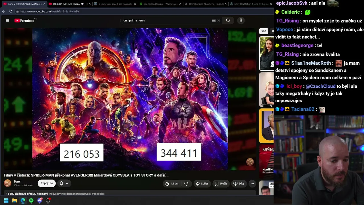Viewport: 364px width, 205px height.
Task: Open Spotify from the taskbar
Action: (x=31, y=200)
